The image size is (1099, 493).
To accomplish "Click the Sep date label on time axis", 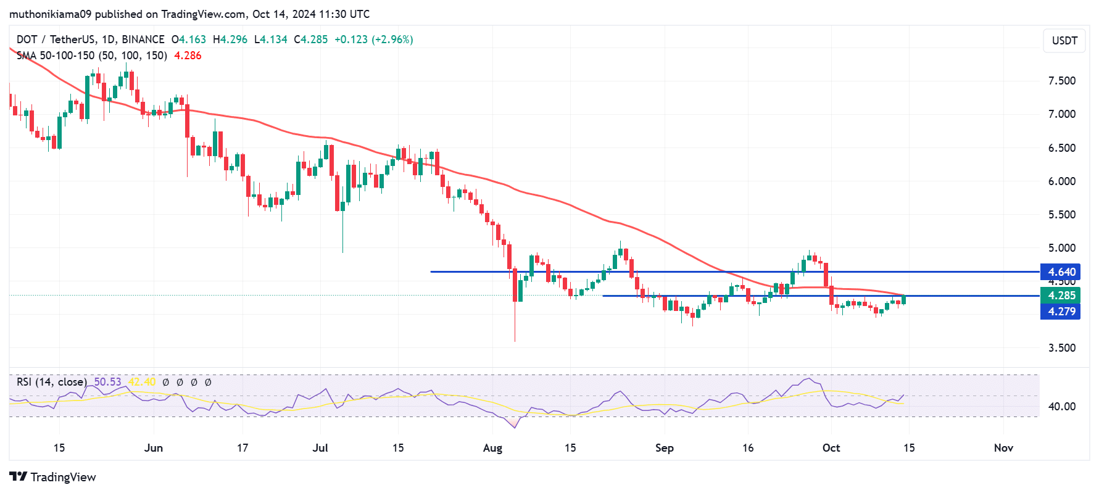I will pos(665,448).
